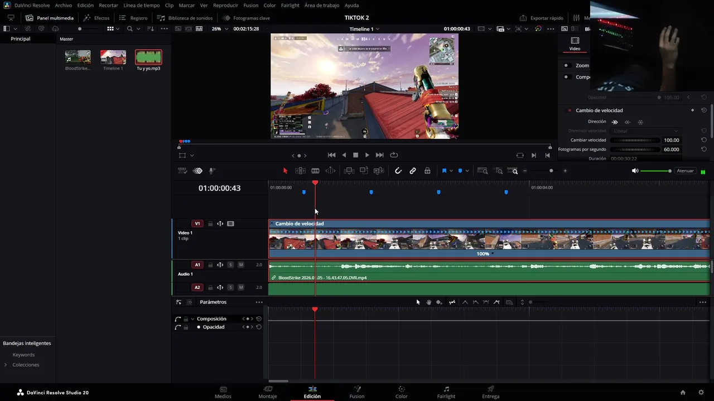Open Biblioteca de sonidos panel
This screenshot has width=714, height=401.
pyautogui.click(x=185, y=18)
